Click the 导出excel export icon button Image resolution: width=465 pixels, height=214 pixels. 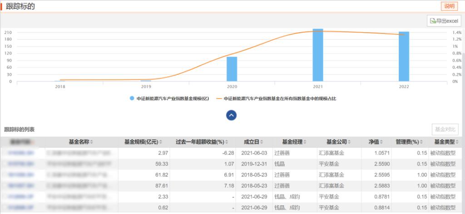pos(444,21)
